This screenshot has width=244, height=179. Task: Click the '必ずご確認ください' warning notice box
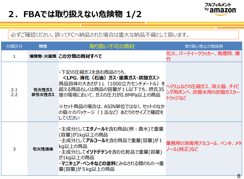[124, 35]
